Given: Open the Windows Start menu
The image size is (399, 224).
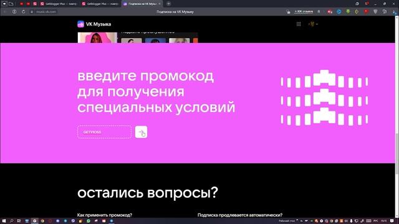Looking at the screenshot, I should click(4, 221).
